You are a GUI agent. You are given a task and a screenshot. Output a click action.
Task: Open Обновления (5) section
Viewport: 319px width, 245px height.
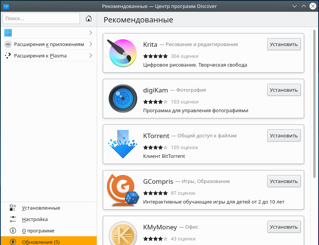coord(49,241)
